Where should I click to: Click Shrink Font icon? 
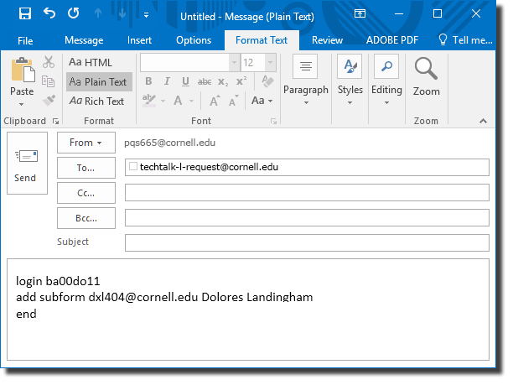pyautogui.click(x=234, y=101)
